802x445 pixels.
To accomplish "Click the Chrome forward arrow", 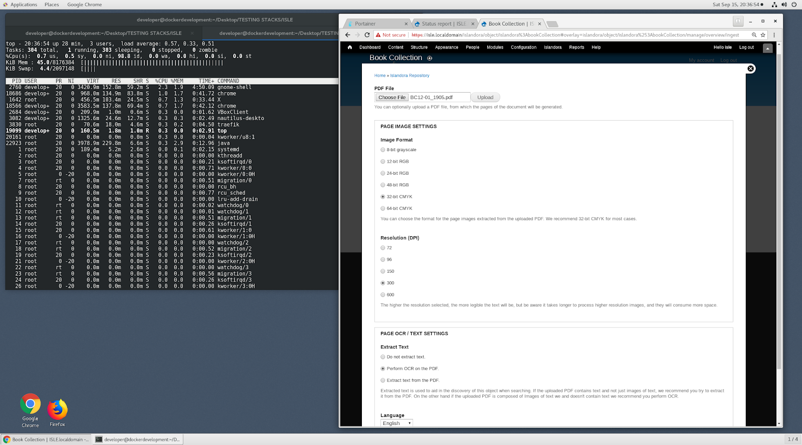I will click(x=357, y=35).
